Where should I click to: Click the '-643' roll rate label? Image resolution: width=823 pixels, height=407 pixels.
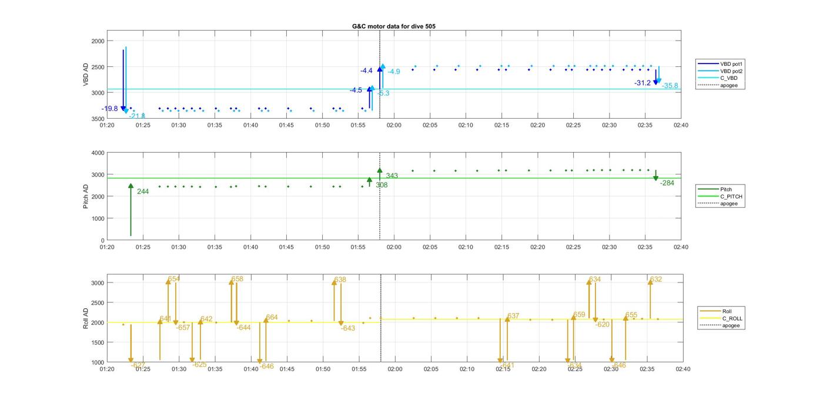point(348,328)
